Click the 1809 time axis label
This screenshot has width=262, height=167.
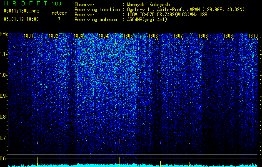click(x=228, y=36)
